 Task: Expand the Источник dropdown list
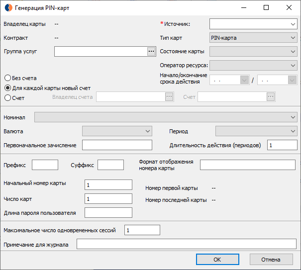(x=253, y=24)
